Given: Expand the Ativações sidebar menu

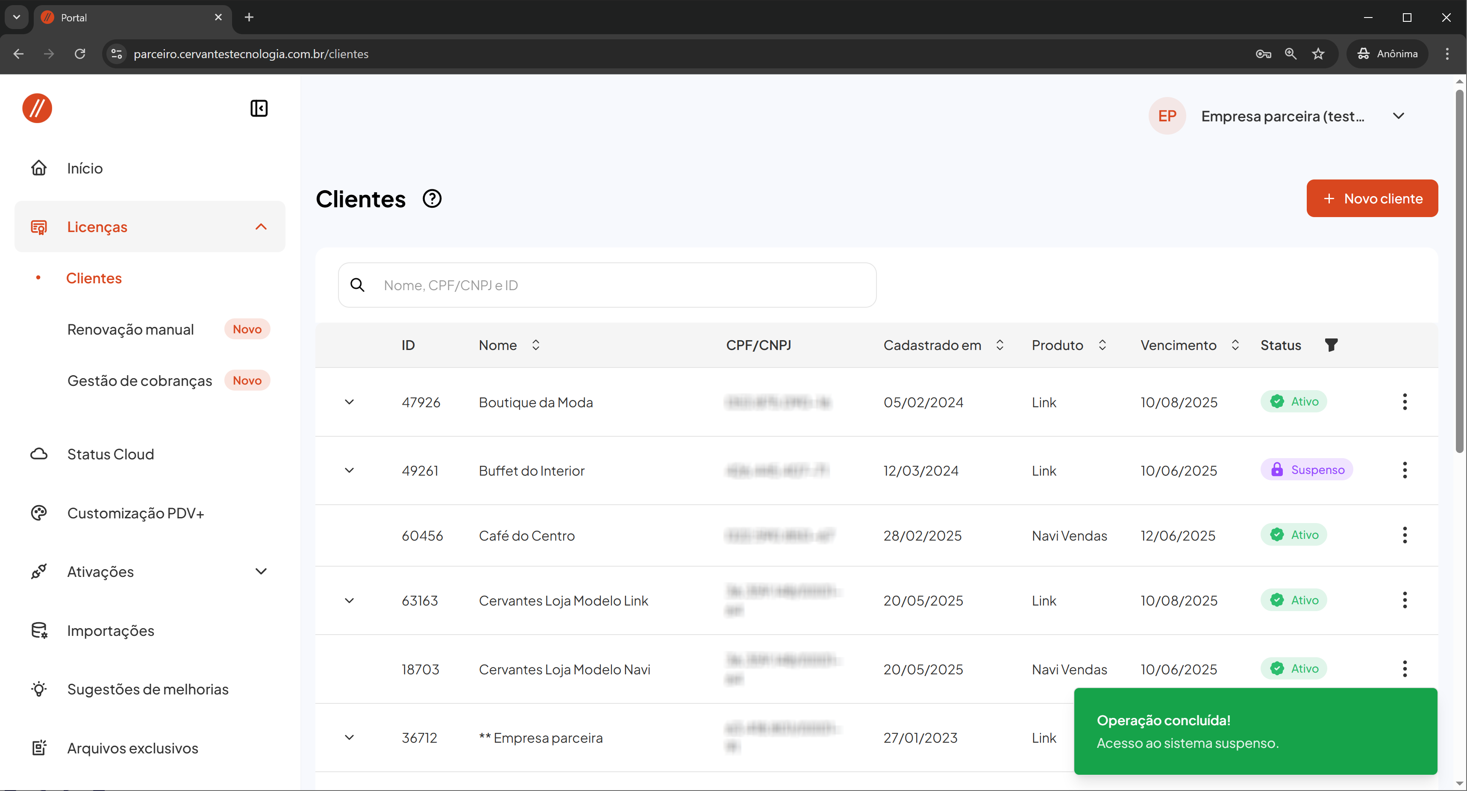Looking at the screenshot, I should [261, 571].
